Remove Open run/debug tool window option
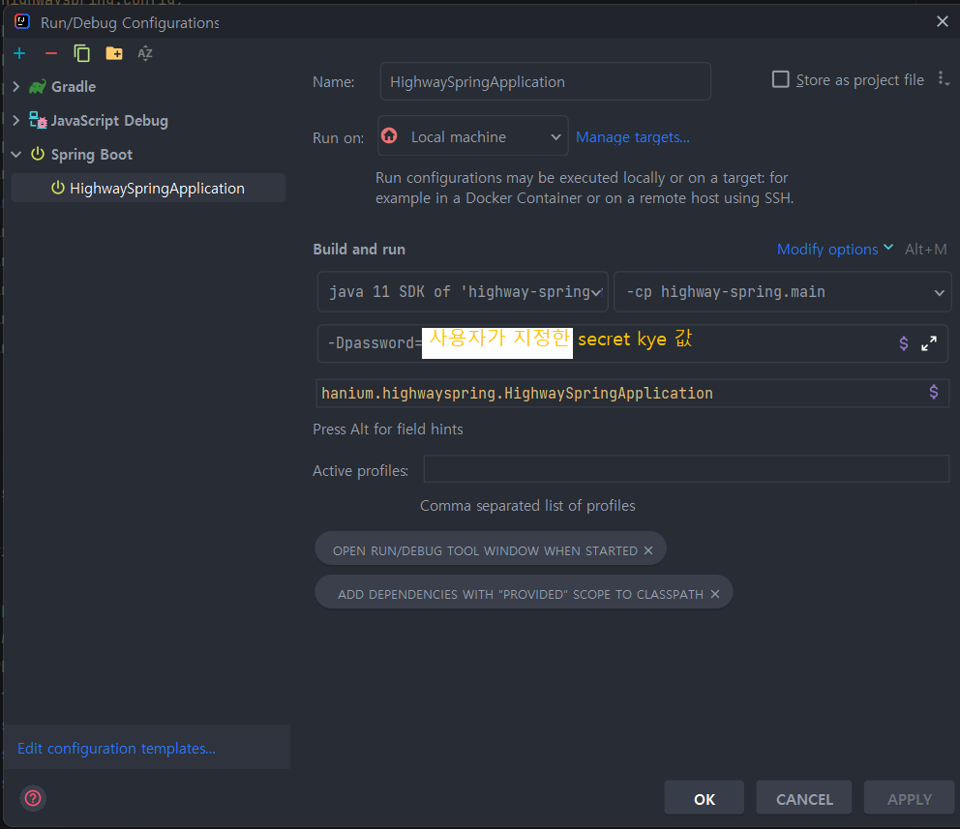This screenshot has width=960, height=829. tap(648, 550)
